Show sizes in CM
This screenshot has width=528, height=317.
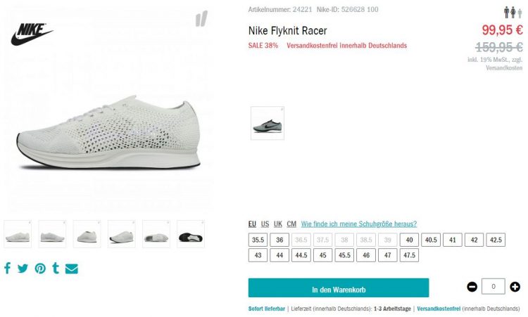(291, 224)
